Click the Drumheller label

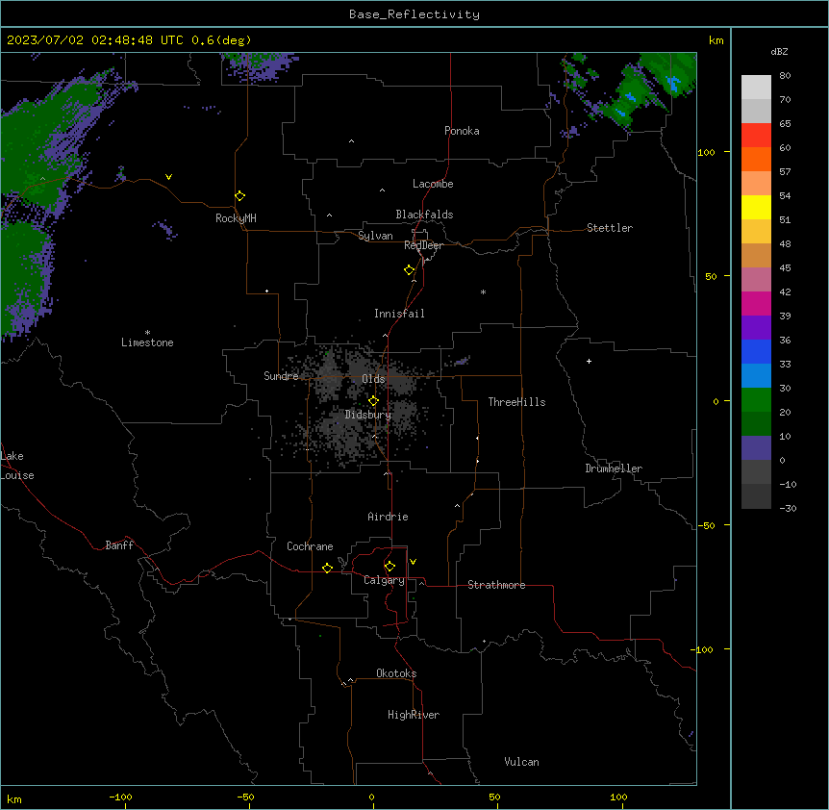click(x=614, y=468)
